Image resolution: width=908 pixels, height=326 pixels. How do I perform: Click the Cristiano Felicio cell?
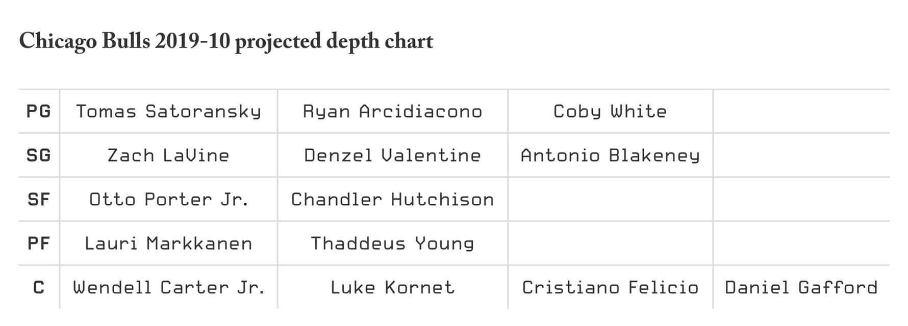coord(610,287)
